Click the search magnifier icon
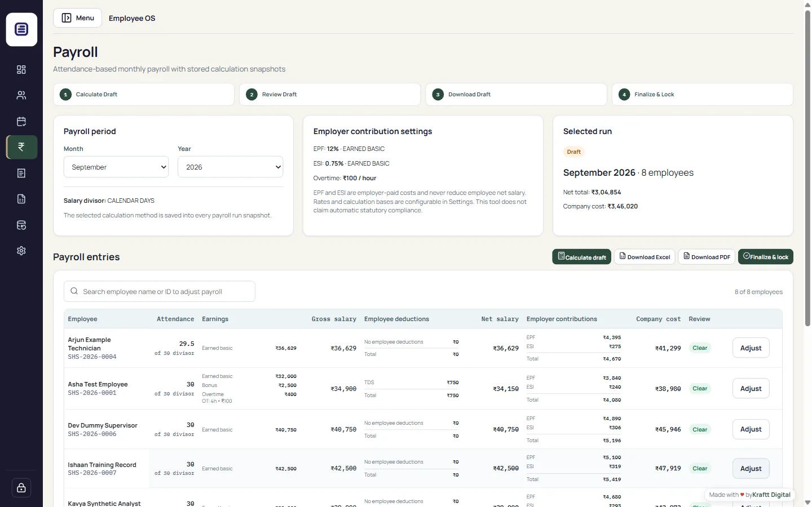812x507 pixels. pos(74,291)
